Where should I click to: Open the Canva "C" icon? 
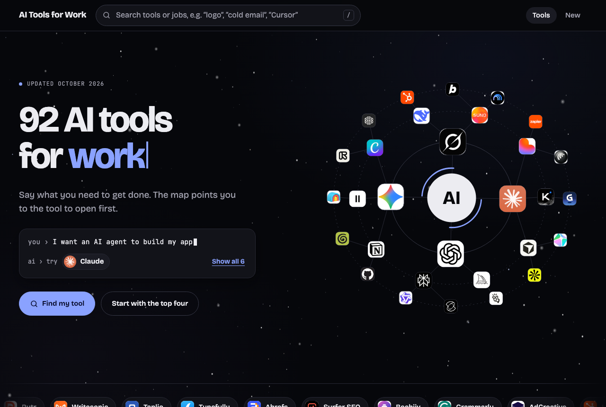(375, 148)
